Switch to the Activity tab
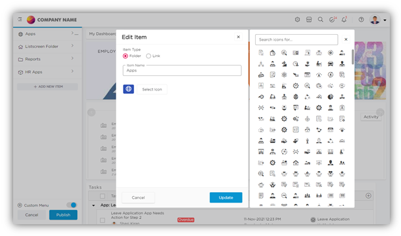 371,117
